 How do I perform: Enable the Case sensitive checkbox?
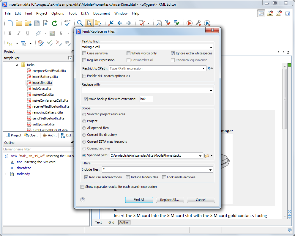click(84, 54)
